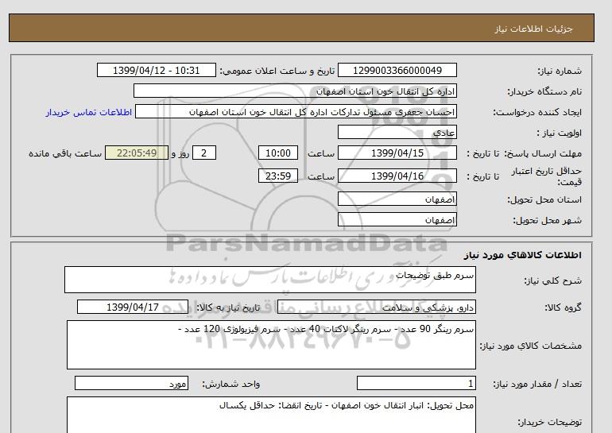Select the مهلت ارسال پاسخ label
This screenshot has width=612, height=433.
pos(544,153)
